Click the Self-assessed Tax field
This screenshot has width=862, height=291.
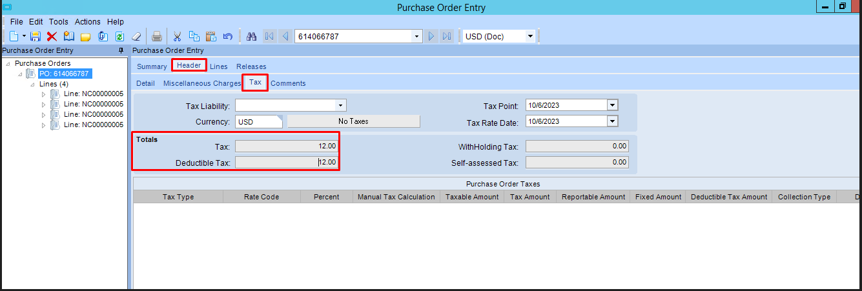[577, 163]
